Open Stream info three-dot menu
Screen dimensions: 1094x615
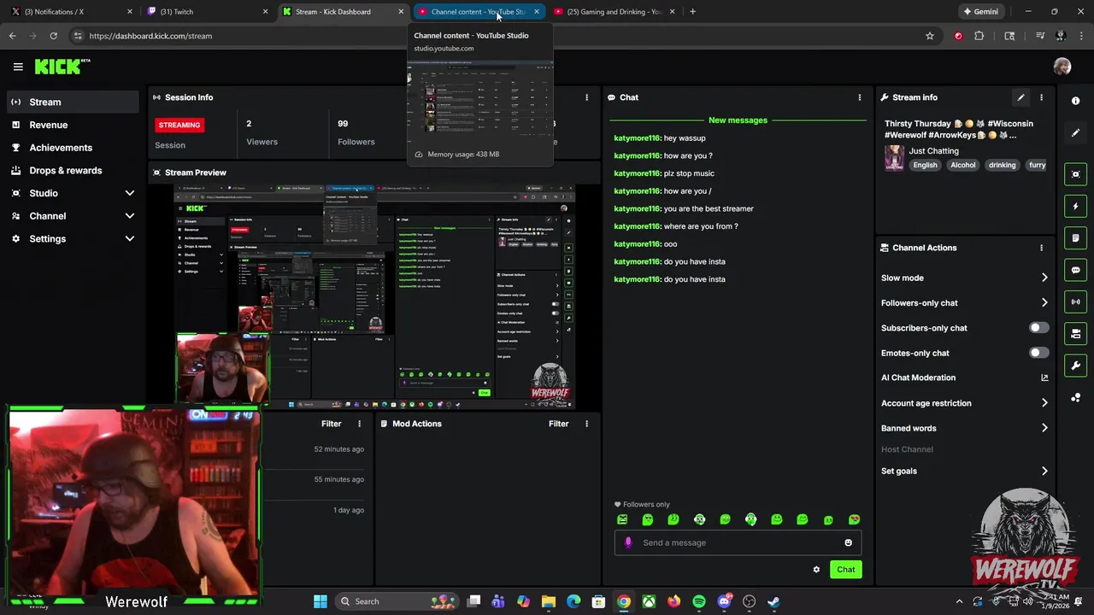pyautogui.click(x=1041, y=97)
